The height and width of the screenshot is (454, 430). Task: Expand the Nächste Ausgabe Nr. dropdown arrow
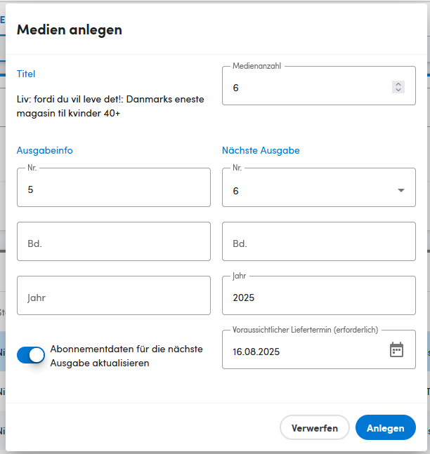pyautogui.click(x=401, y=190)
